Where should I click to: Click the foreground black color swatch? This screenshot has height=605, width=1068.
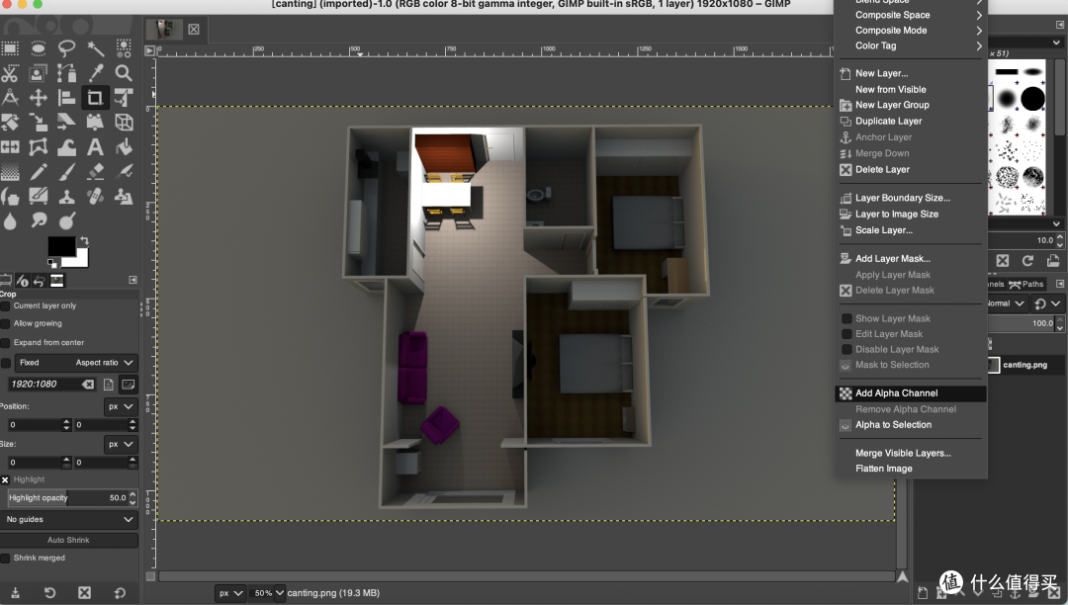tap(60, 245)
